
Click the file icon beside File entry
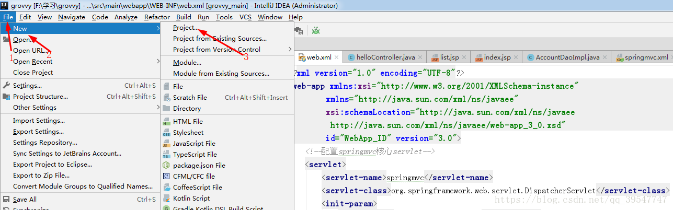pos(166,87)
